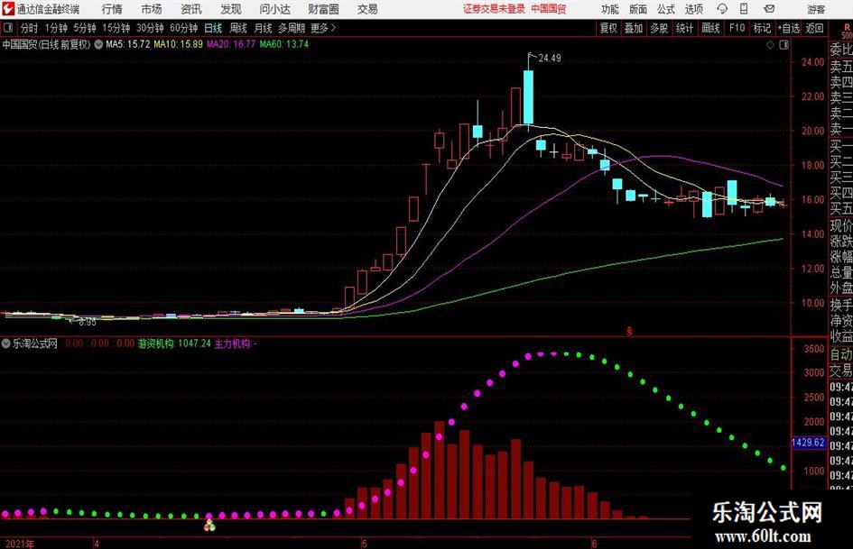Click the 证券交易未登录 login link
853x549 pixels.
pos(494,9)
